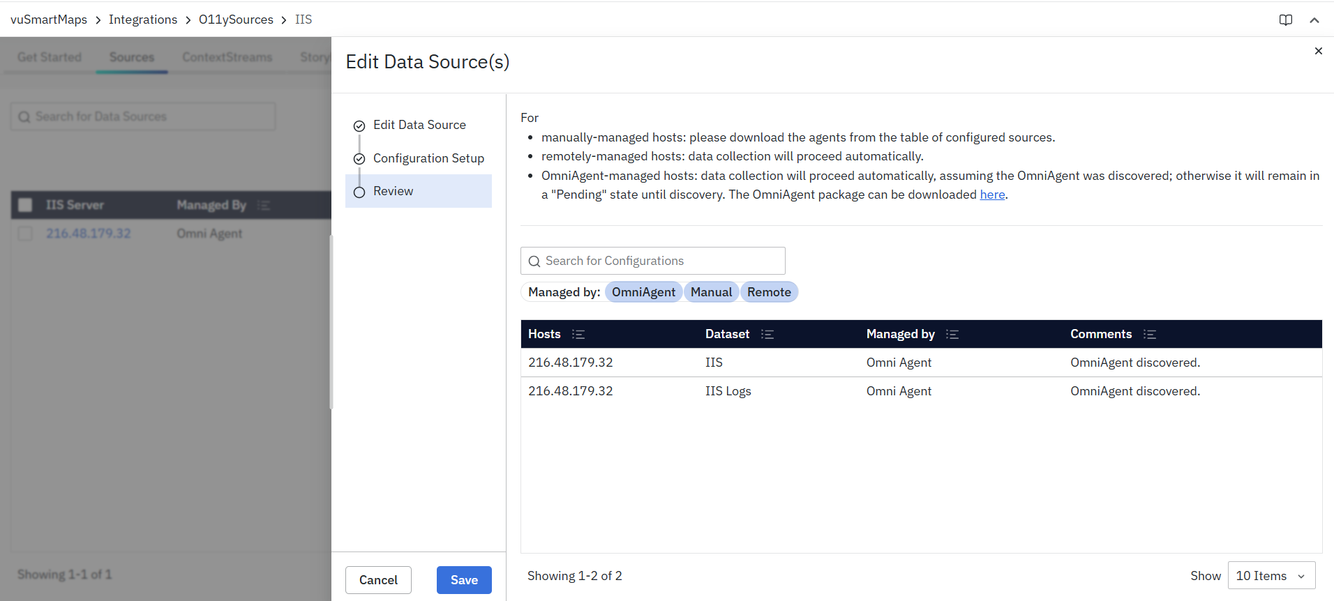Image resolution: width=1334 pixels, height=601 pixels.
Task: Toggle the Manual managed-by filter
Action: [711, 292]
